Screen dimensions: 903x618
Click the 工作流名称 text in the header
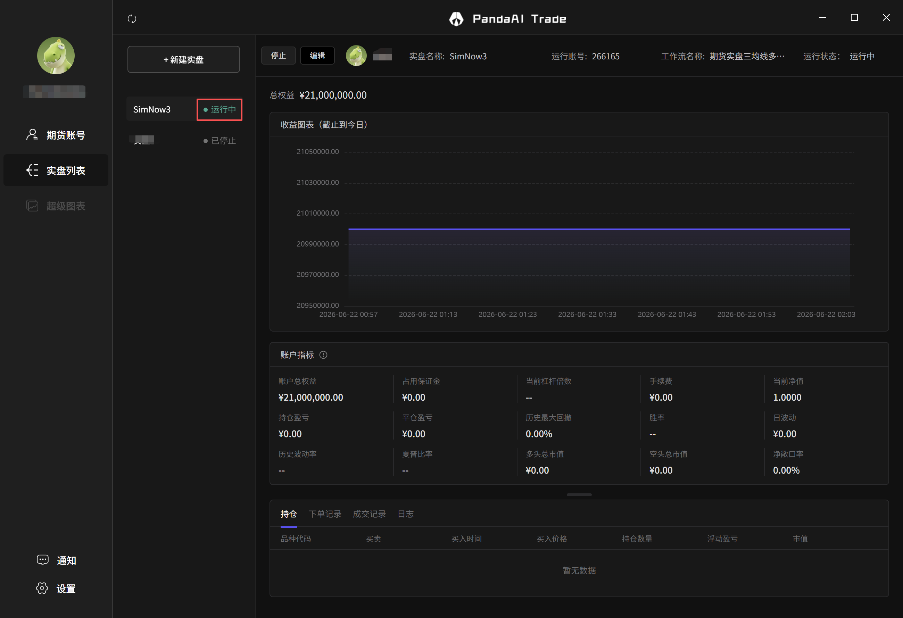[x=723, y=56]
